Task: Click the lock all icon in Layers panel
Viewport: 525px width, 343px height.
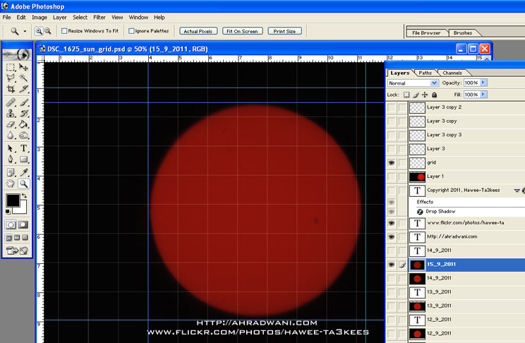Action: [434, 95]
